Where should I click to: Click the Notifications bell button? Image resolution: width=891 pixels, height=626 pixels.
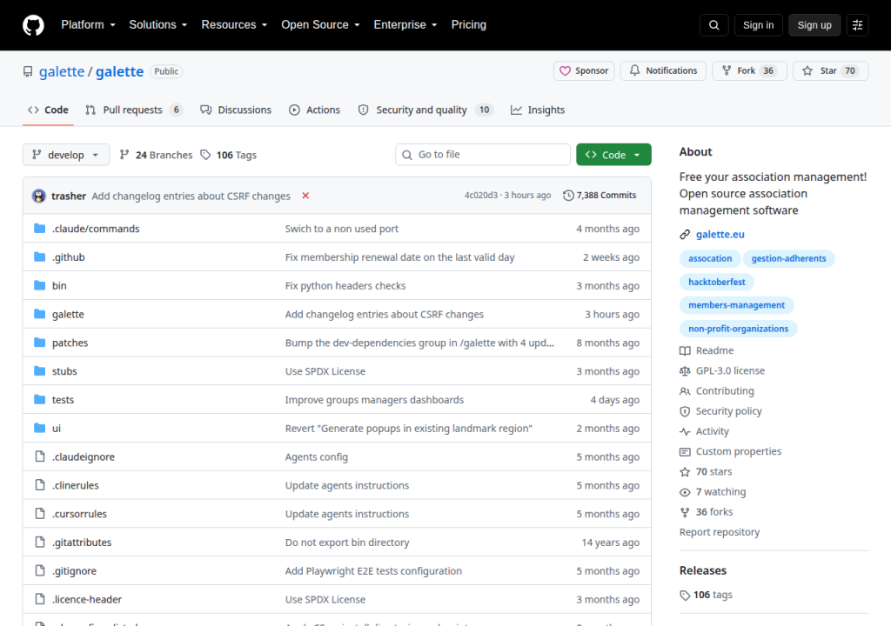point(663,71)
